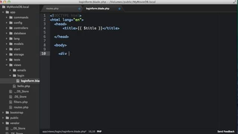Place cursor on the <body> tag line
This screenshot has height=134, width=238.
point(60,45)
